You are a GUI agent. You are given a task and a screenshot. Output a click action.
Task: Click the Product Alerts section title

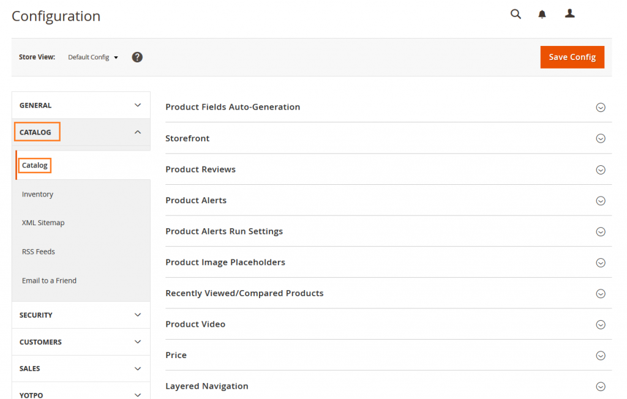pyautogui.click(x=196, y=200)
